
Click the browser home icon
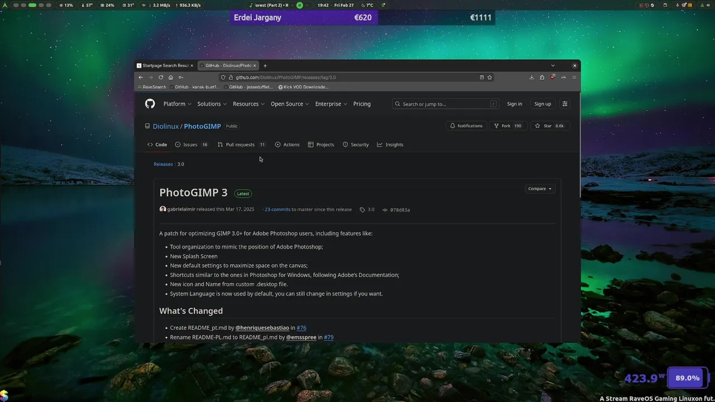coord(171,78)
